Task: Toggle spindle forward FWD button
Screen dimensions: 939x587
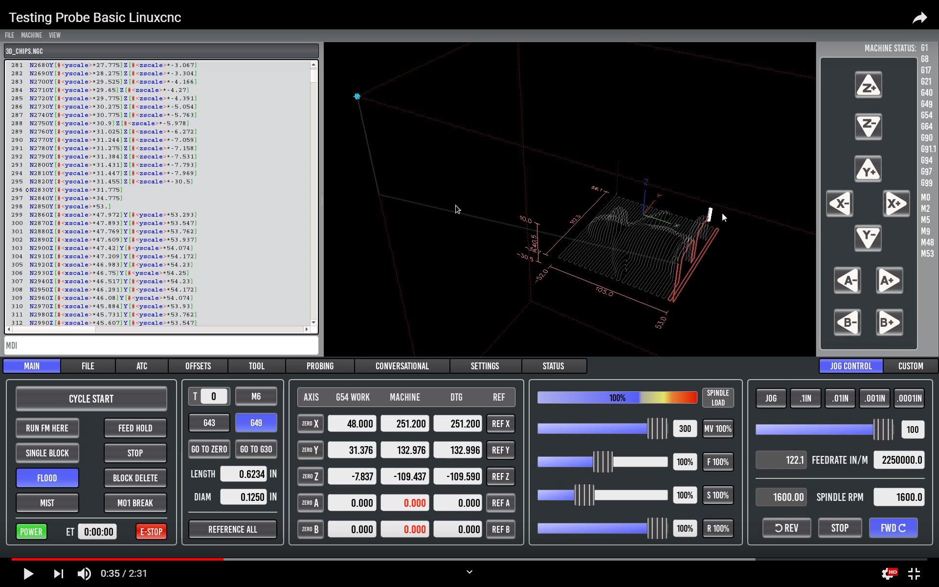Action: [893, 528]
